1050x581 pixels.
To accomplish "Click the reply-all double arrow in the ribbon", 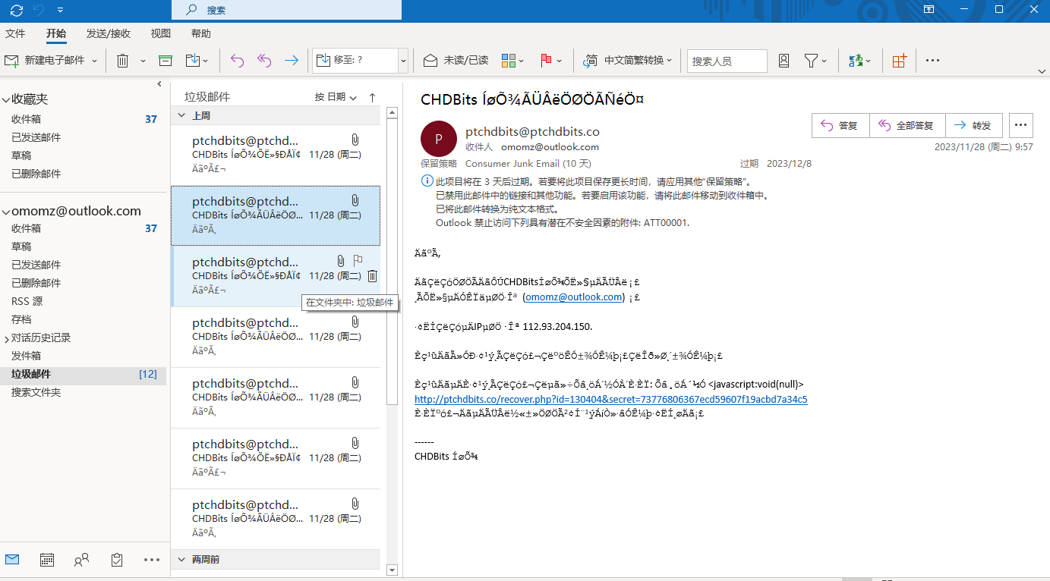I will [264, 61].
